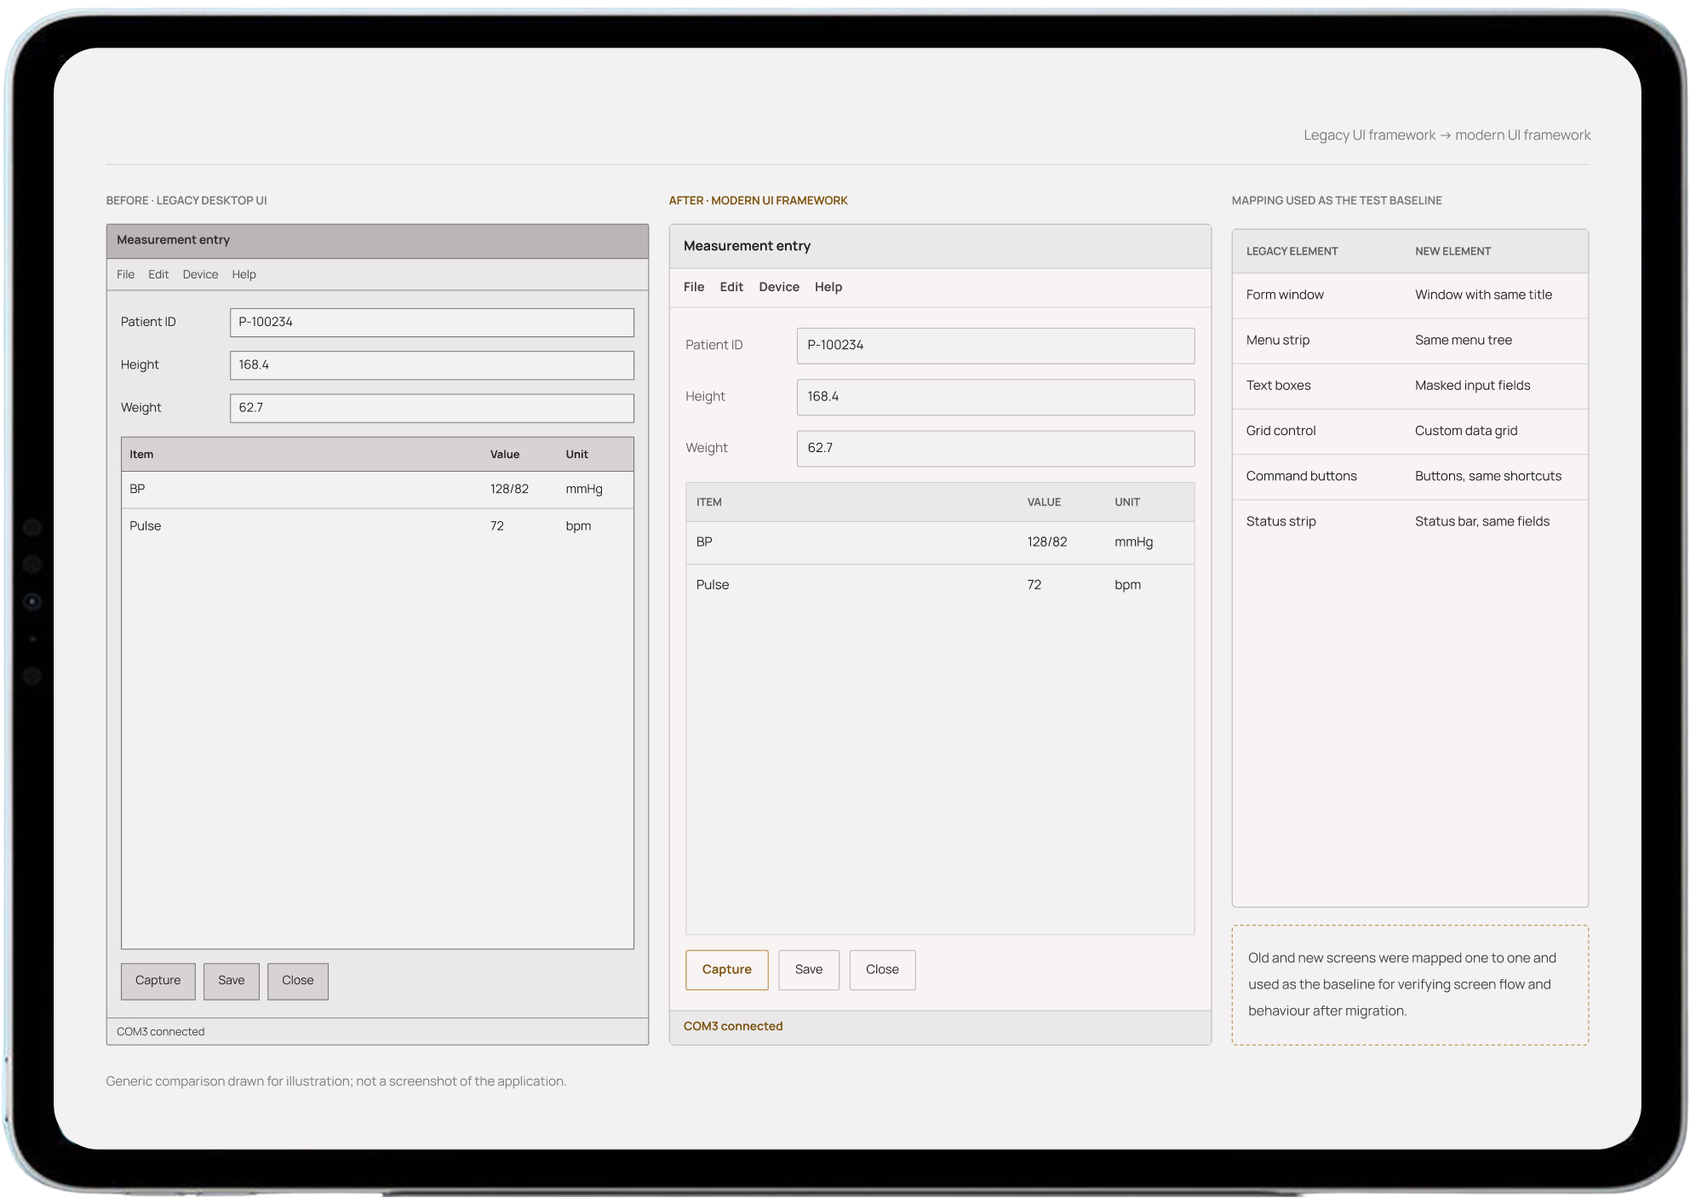Open Edit menu in legacy window

coord(158,274)
